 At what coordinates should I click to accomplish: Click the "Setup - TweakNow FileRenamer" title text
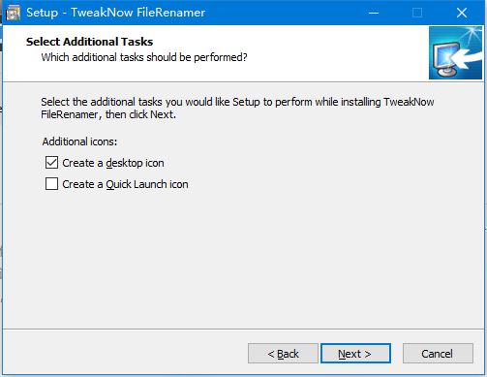click(115, 13)
